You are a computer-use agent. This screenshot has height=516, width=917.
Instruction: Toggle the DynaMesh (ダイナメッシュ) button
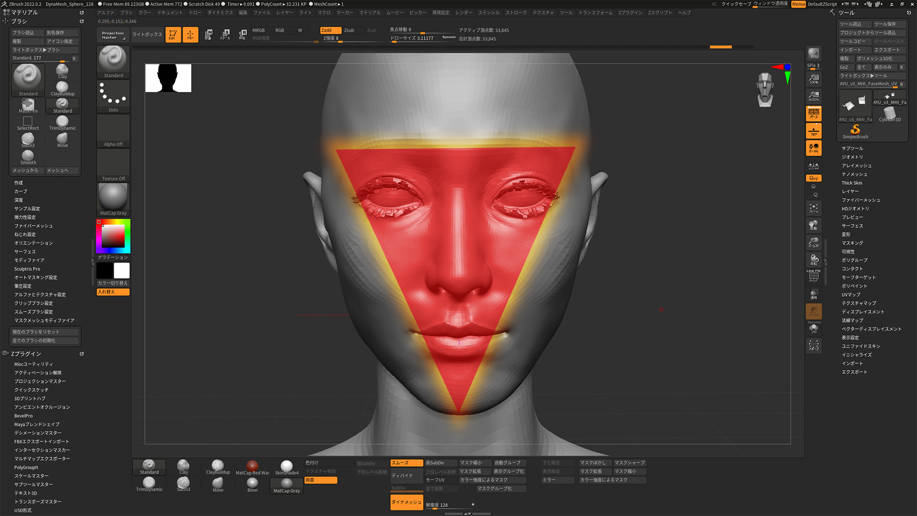coord(406,502)
